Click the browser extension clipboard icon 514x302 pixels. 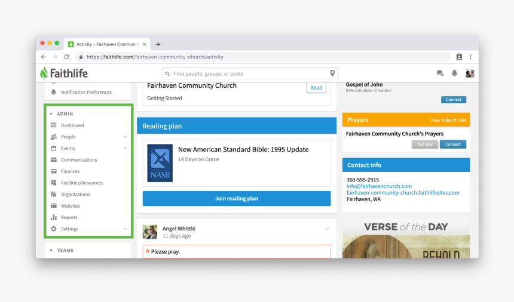tap(459, 57)
